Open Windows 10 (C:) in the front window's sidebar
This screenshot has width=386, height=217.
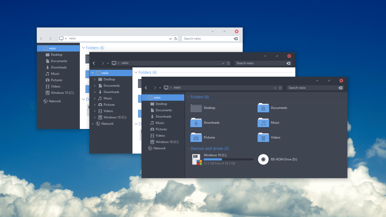[163, 142]
